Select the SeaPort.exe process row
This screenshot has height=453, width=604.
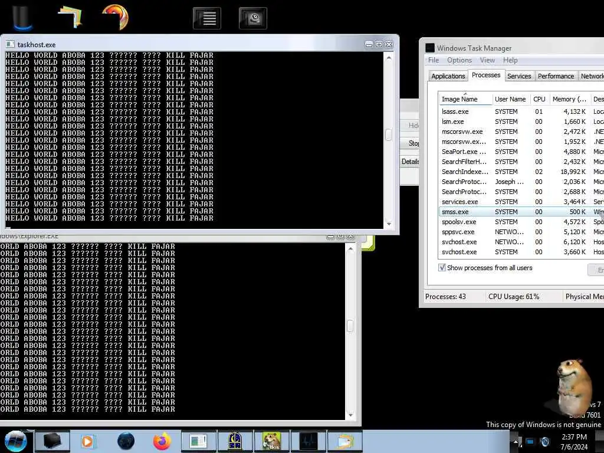click(x=521, y=152)
